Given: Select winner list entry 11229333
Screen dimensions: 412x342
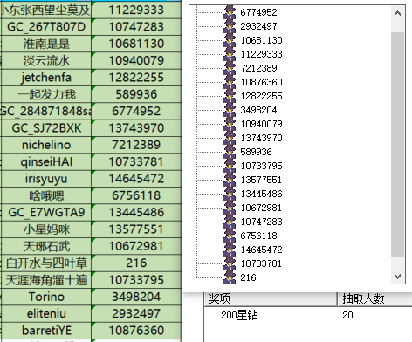Looking at the screenshot, I should (261, 54).
